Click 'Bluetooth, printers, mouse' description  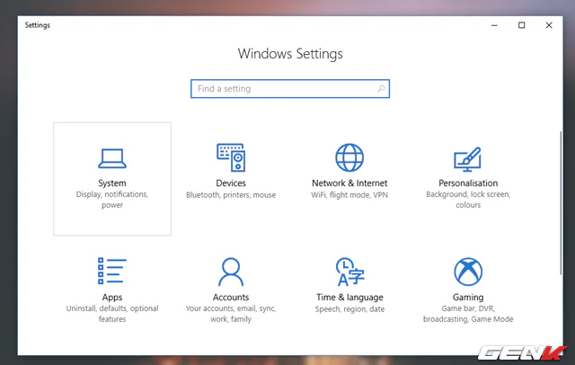pyautogui.click(x=231, y=195)
